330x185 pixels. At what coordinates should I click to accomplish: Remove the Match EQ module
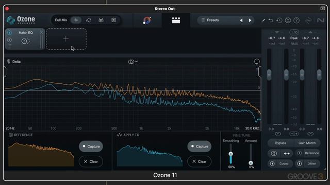[x=41, y=32]
